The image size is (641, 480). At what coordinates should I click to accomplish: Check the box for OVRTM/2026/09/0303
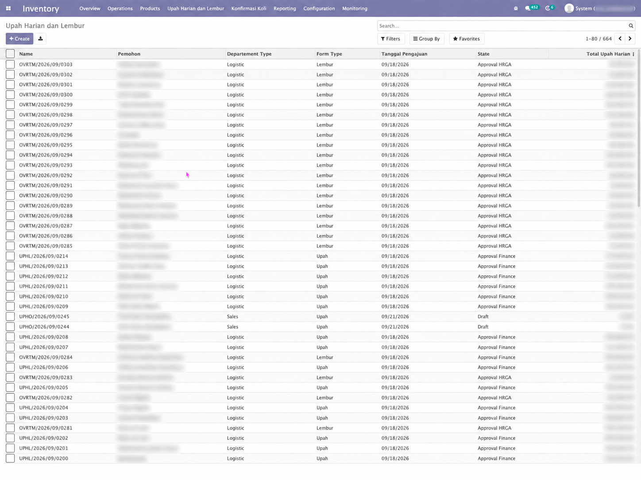point(10,65)
